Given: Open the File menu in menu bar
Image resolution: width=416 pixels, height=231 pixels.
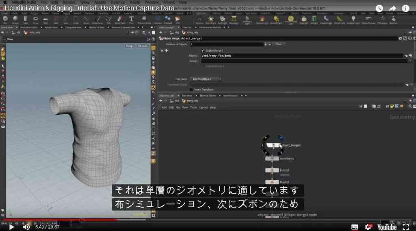Looking at the screenshot, I should coord(43,2).
